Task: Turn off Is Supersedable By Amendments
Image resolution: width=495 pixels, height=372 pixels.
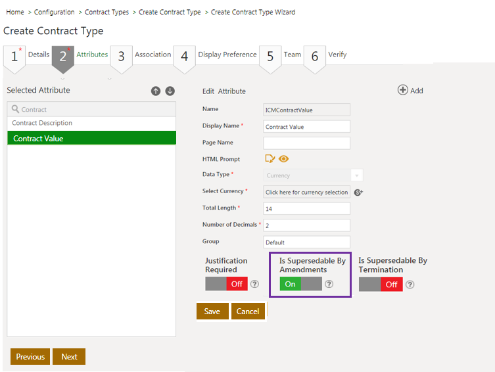Action: coord(300,284)
